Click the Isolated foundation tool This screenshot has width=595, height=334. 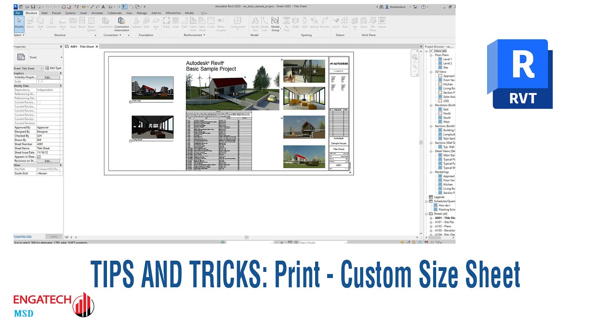pyautogui.click(x=136, y=23)
